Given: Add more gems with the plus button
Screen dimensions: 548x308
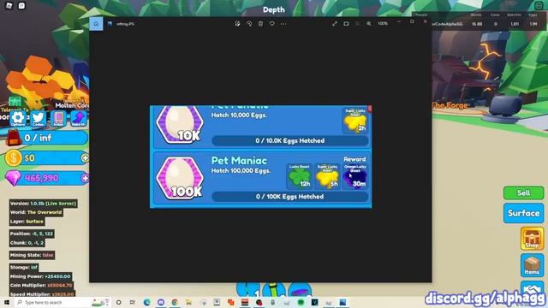Looking at the screenshot, I should click(85, 178).
